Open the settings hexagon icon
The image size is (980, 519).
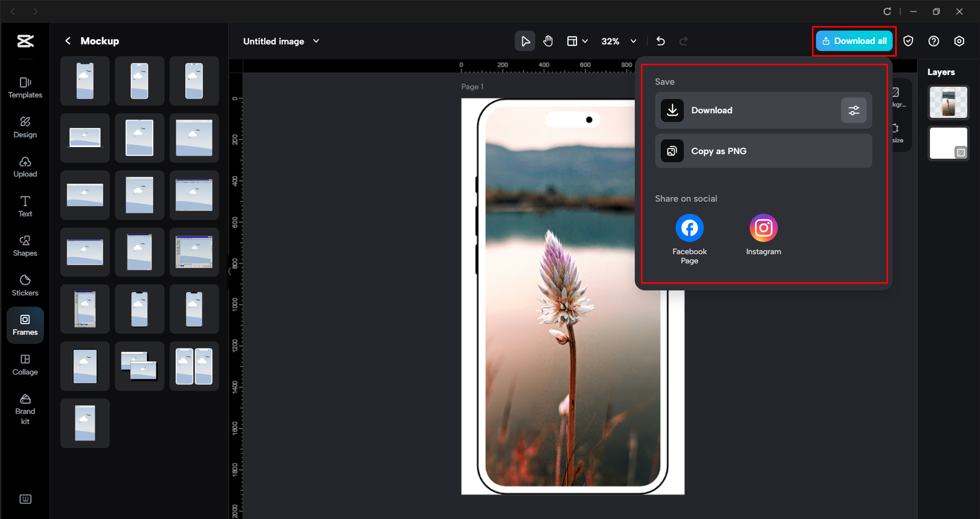[x=959, y=41]
